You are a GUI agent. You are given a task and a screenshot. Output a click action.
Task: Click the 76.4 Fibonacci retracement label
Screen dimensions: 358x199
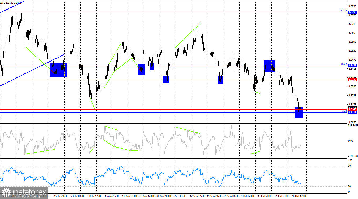pyautogui.click(x=344, y=111)
